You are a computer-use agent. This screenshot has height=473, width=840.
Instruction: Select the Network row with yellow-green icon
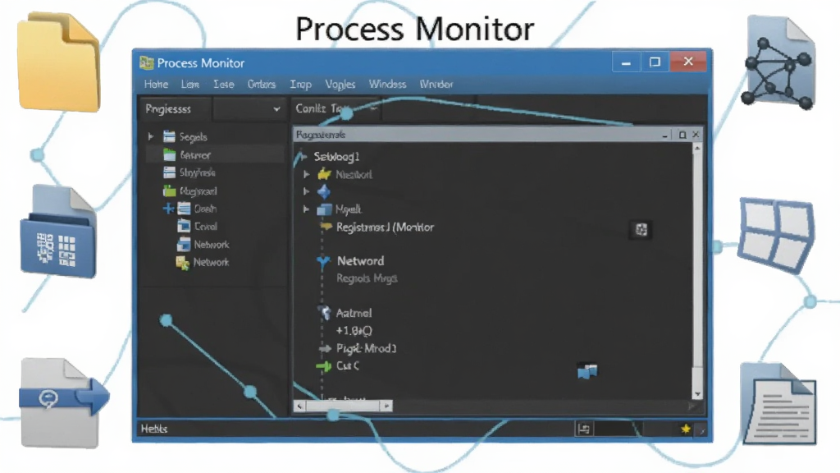pos(203,262)
